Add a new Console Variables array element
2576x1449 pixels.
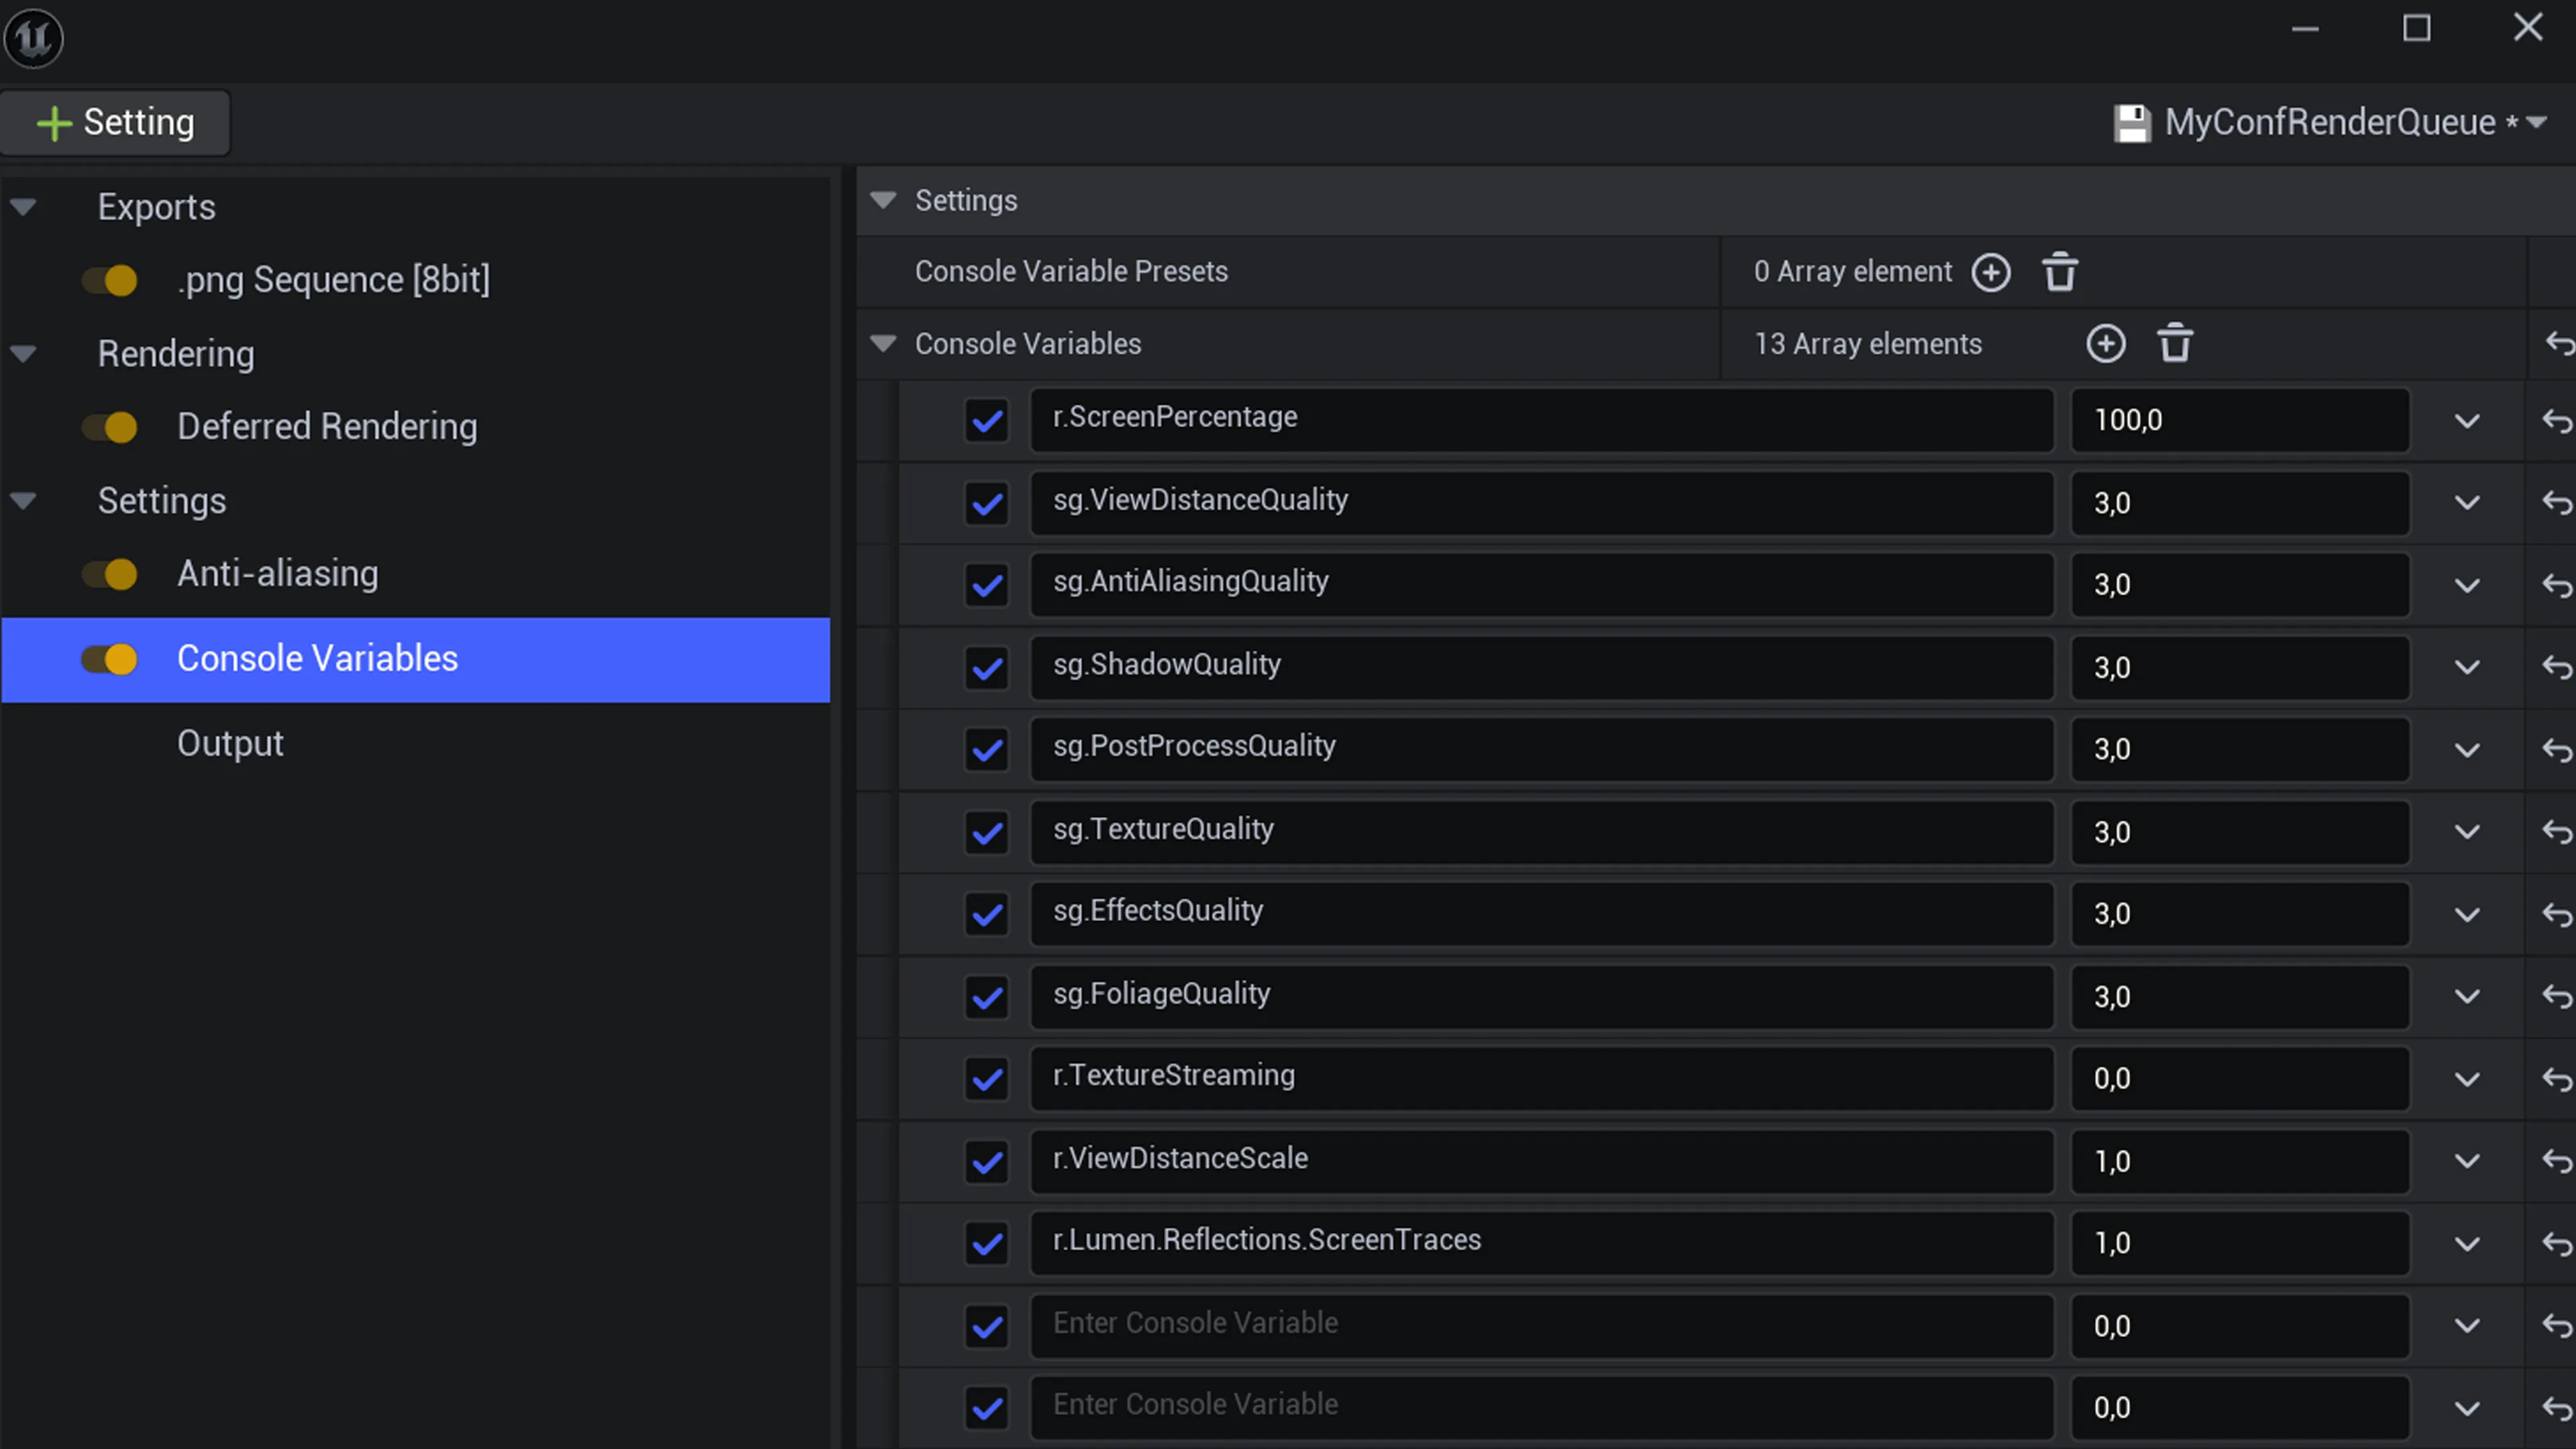(2106, 344)
